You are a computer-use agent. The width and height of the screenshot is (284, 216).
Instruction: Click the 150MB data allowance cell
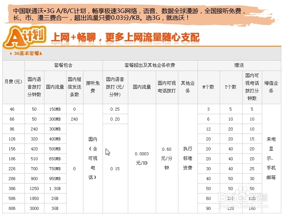(55, 109)
